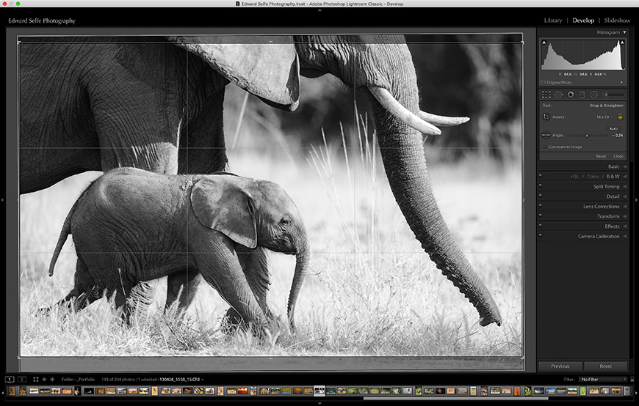
Task: Click the Crop Frame tool icon beside Aspect
Action: click(546, 117)
